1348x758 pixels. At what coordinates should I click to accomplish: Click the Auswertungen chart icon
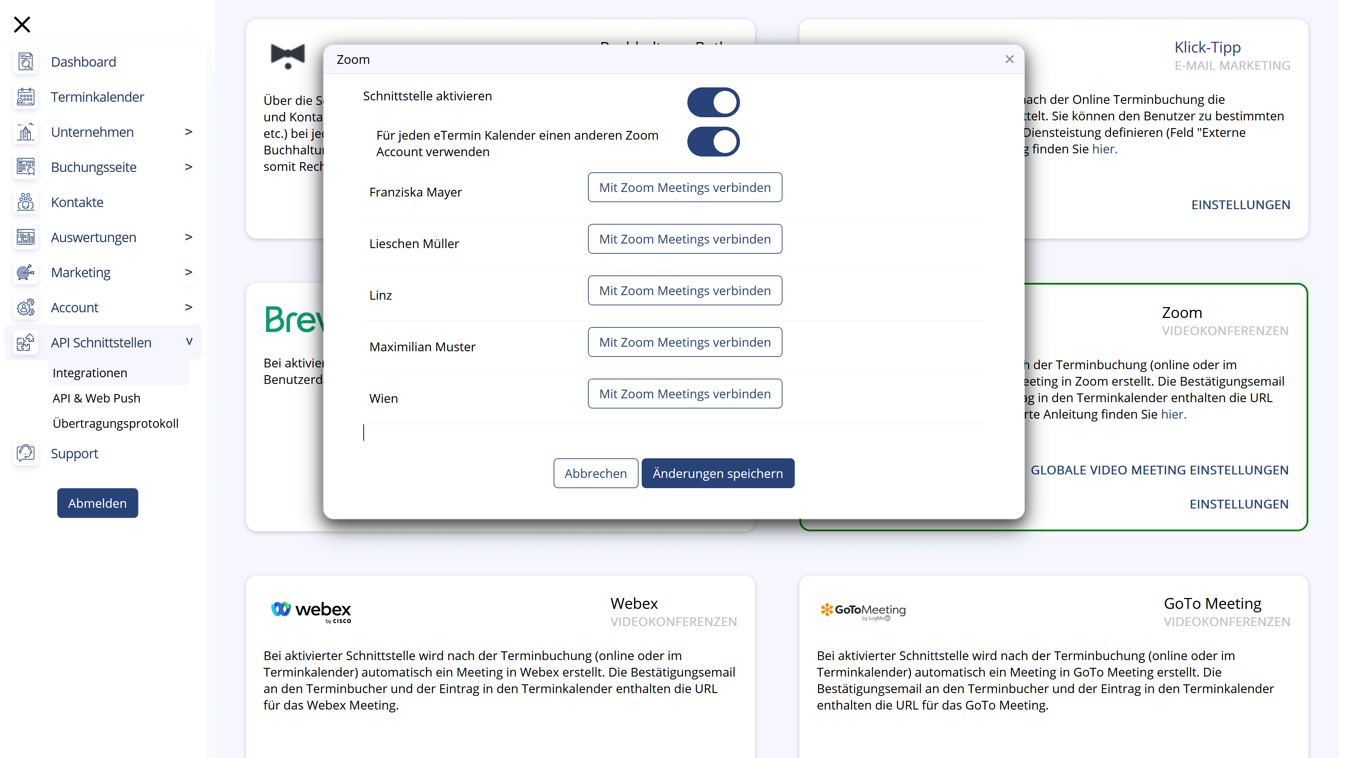click(25, 237)
